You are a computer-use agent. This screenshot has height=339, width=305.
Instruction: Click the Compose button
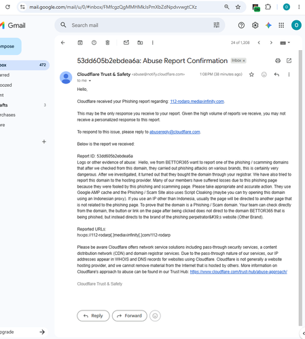(10, 46)
